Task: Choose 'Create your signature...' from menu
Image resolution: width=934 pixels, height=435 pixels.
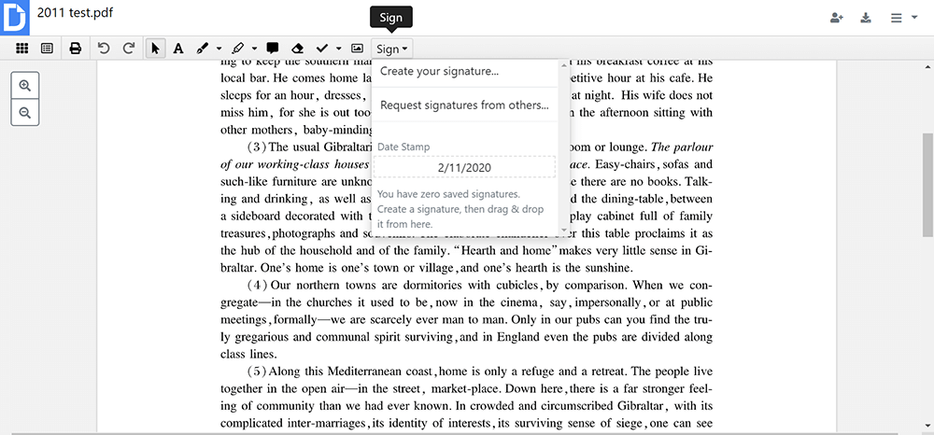Action: pyautogui.click(x=439, y=72)
